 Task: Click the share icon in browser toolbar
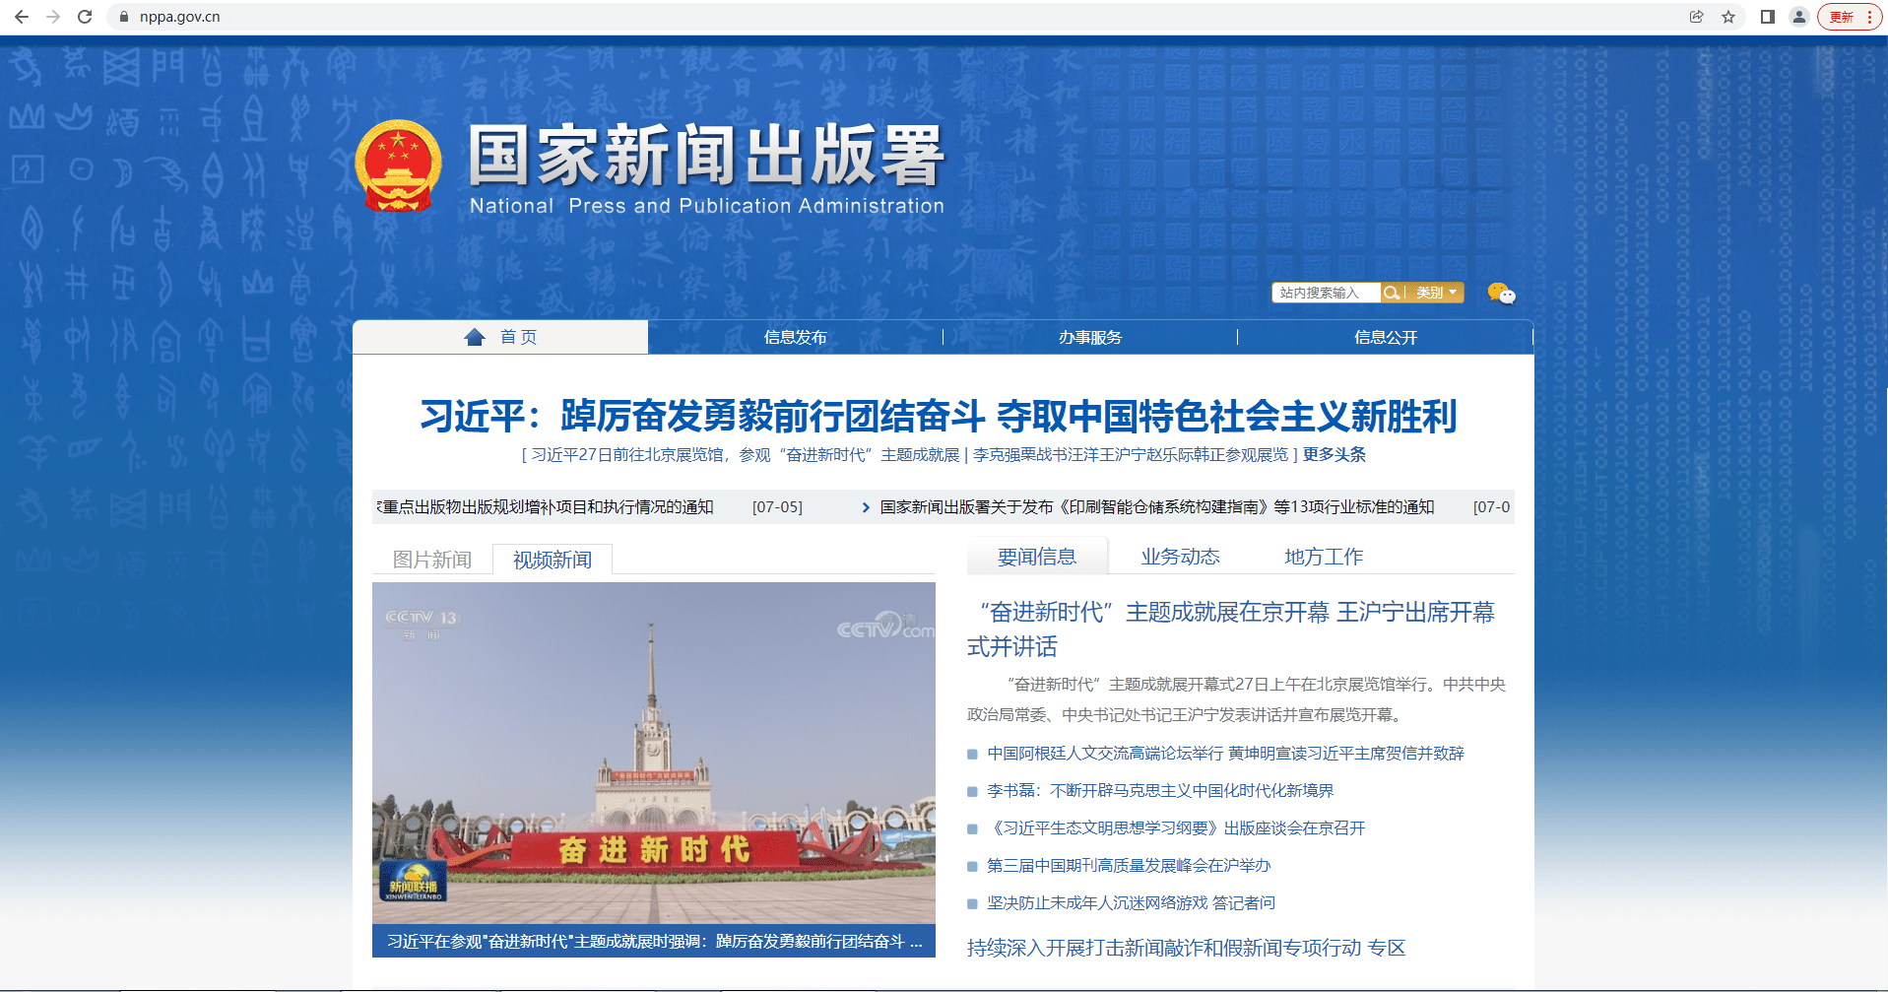(1695, 16)
